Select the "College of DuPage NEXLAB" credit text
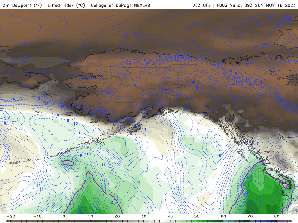 [120, 5]
